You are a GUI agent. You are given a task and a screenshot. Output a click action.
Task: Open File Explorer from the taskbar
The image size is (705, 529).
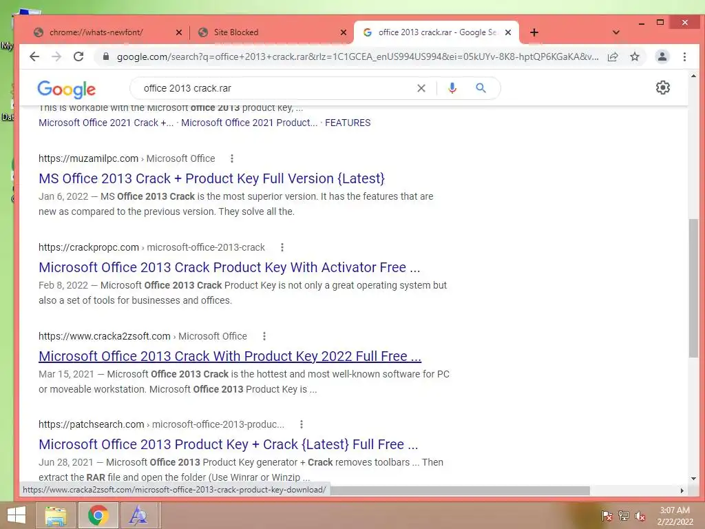click(x=56, y=515)
